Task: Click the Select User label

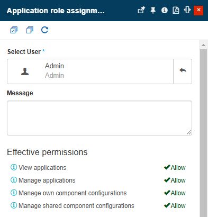Action: pyautogui.click(x=24, y=52)
